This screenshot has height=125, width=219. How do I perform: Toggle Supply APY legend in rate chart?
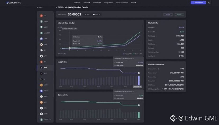tap(127, 54)
